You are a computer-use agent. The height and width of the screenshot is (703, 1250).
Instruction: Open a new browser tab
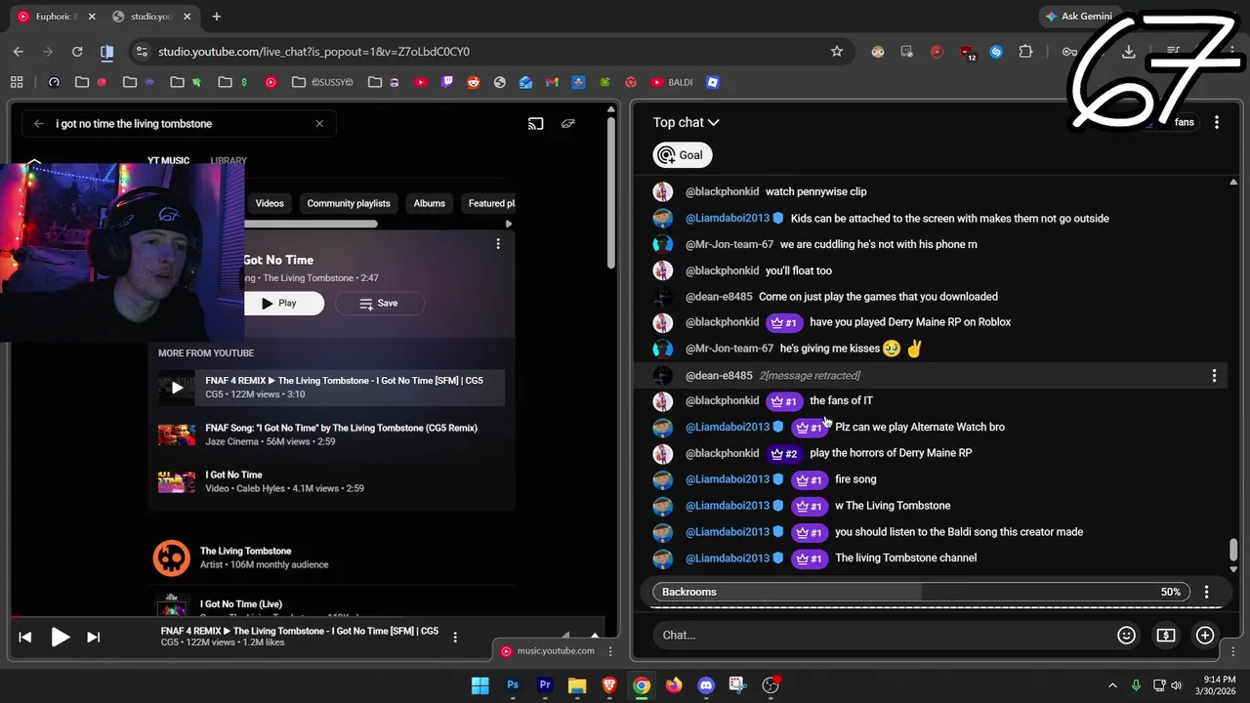tap(217, 17)
